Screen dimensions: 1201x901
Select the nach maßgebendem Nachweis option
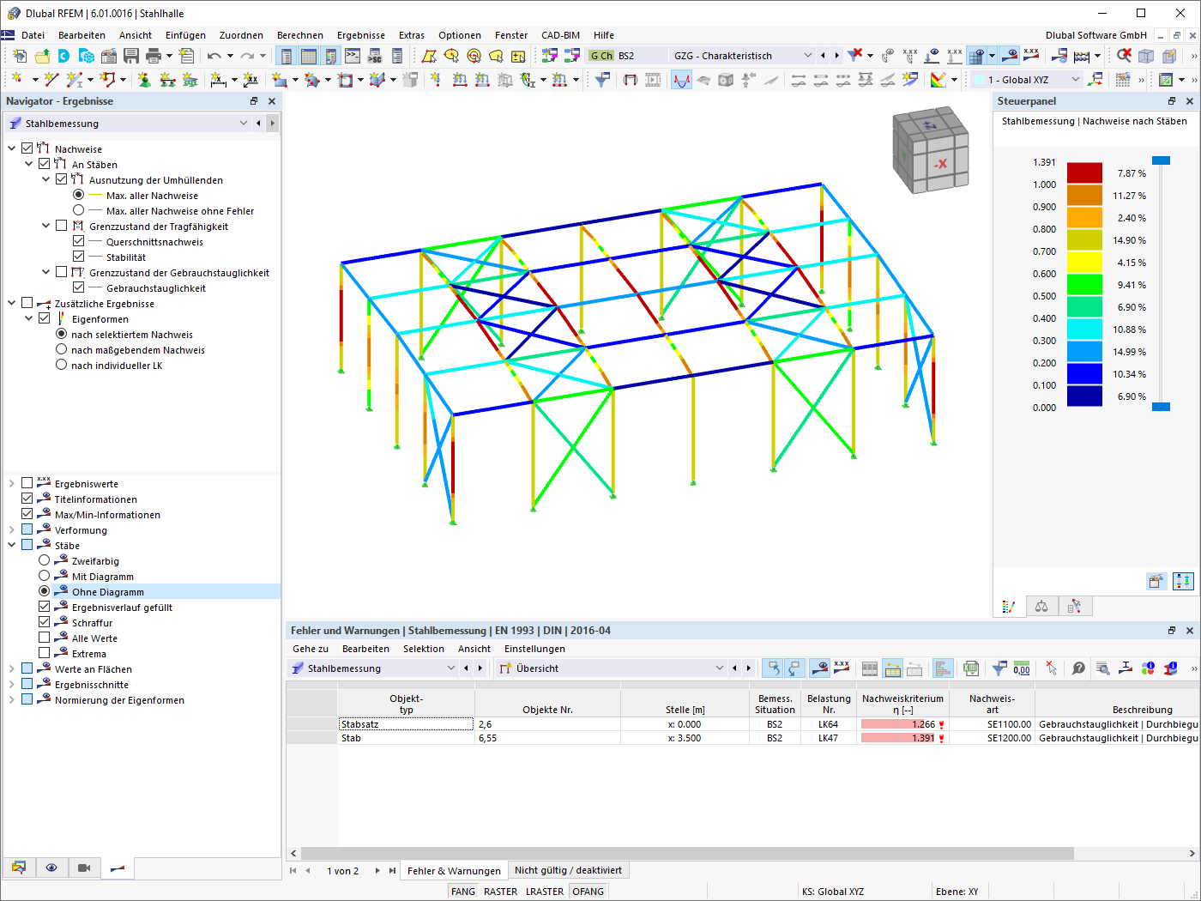(x=62, y=349)
